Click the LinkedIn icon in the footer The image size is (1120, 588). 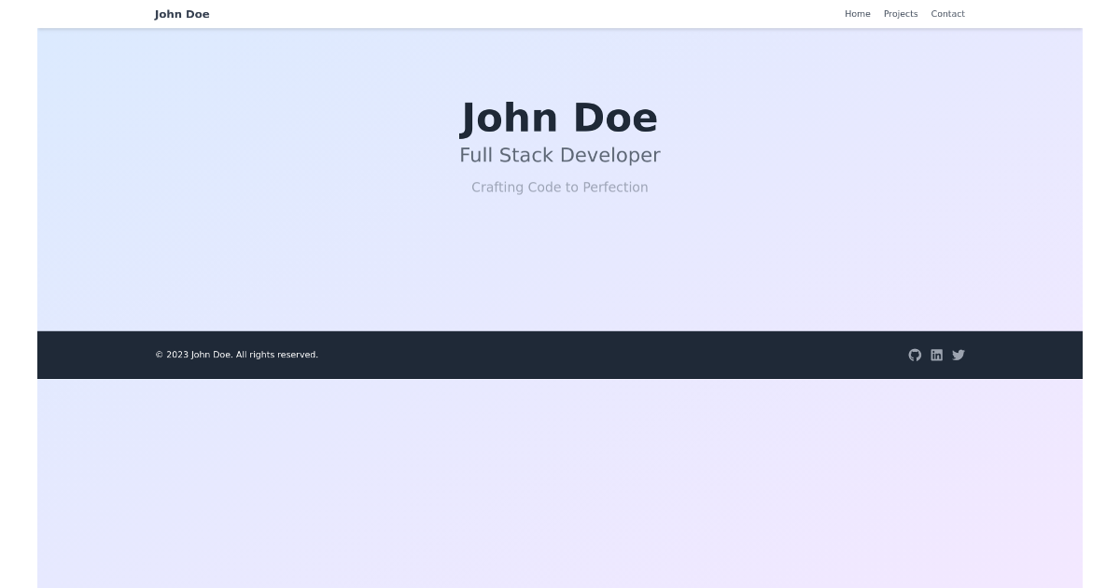(936, 355)
